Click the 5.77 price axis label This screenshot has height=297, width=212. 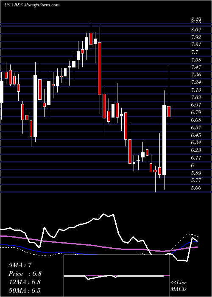[196, 180]
